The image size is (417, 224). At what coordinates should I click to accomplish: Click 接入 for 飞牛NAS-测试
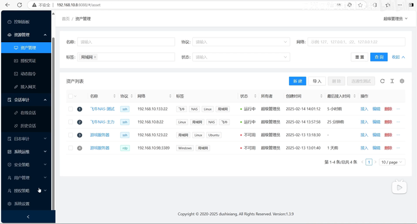click(x=364, y=109)
